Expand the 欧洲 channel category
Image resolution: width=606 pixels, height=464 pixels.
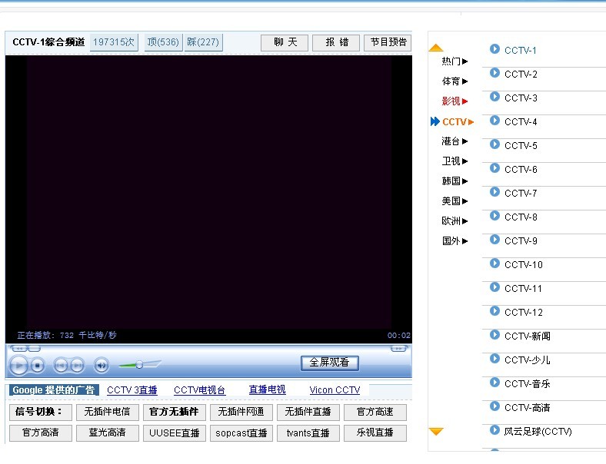(454, 221)
